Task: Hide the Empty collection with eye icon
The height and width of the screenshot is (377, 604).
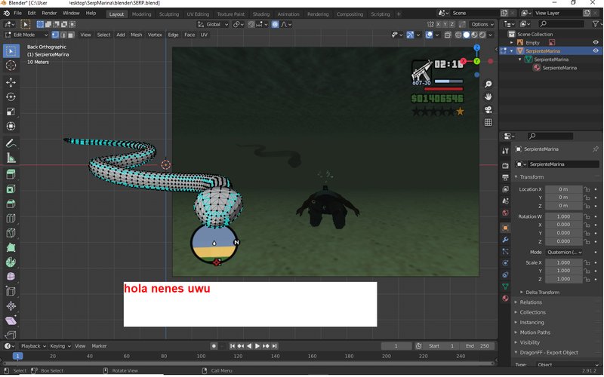Action: click(x=596, y=42)
